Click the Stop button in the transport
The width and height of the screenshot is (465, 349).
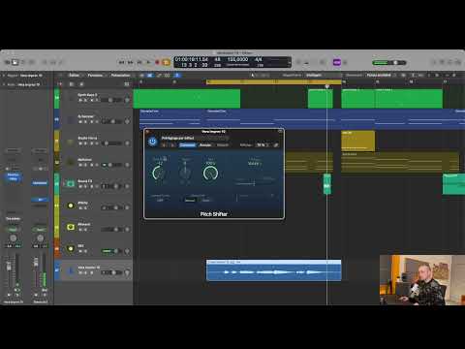[139, 62]
